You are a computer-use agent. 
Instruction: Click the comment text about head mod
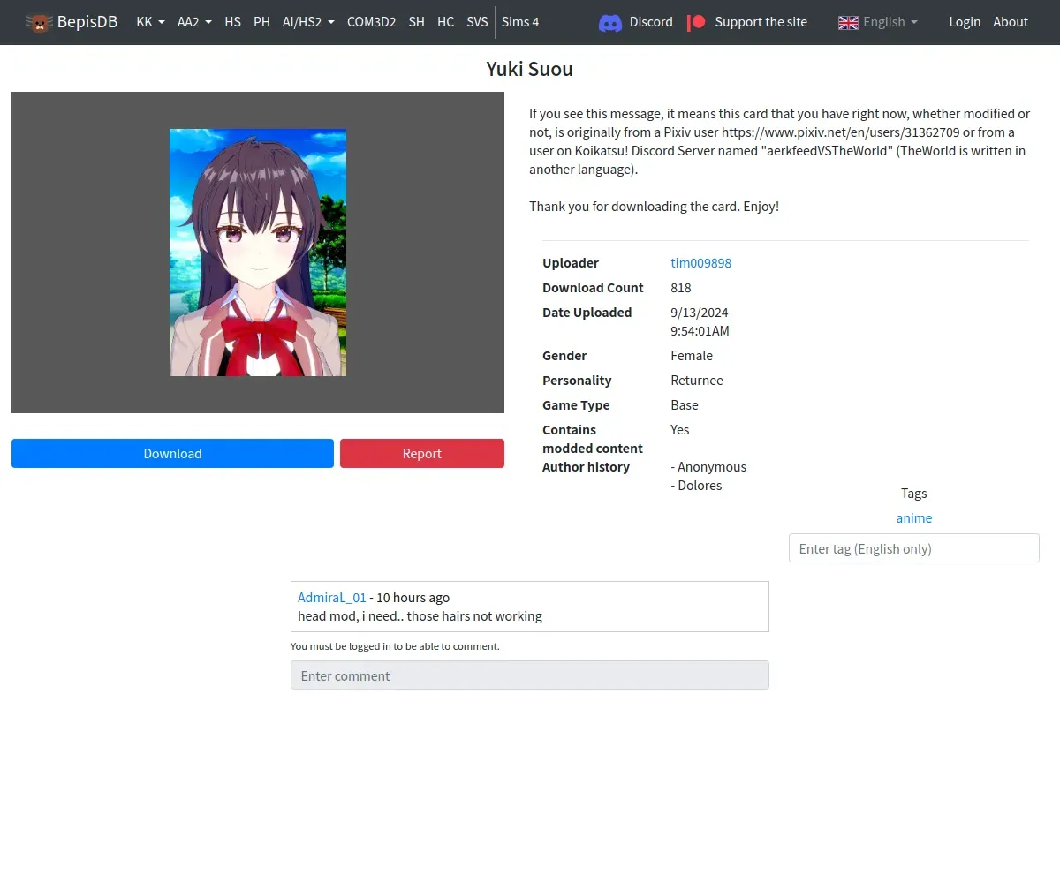(x=420, y=616)
